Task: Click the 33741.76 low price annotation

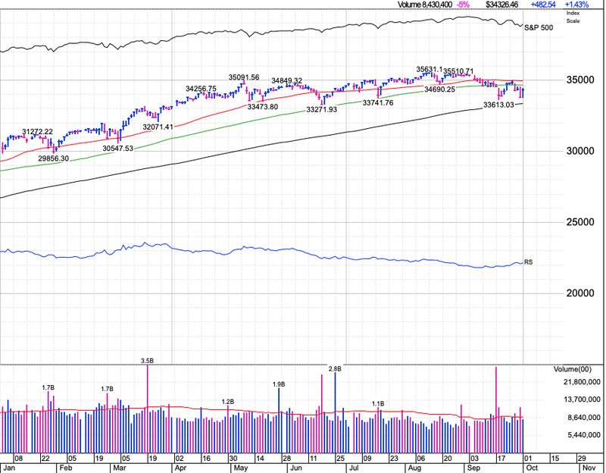Action: point(378,103)
